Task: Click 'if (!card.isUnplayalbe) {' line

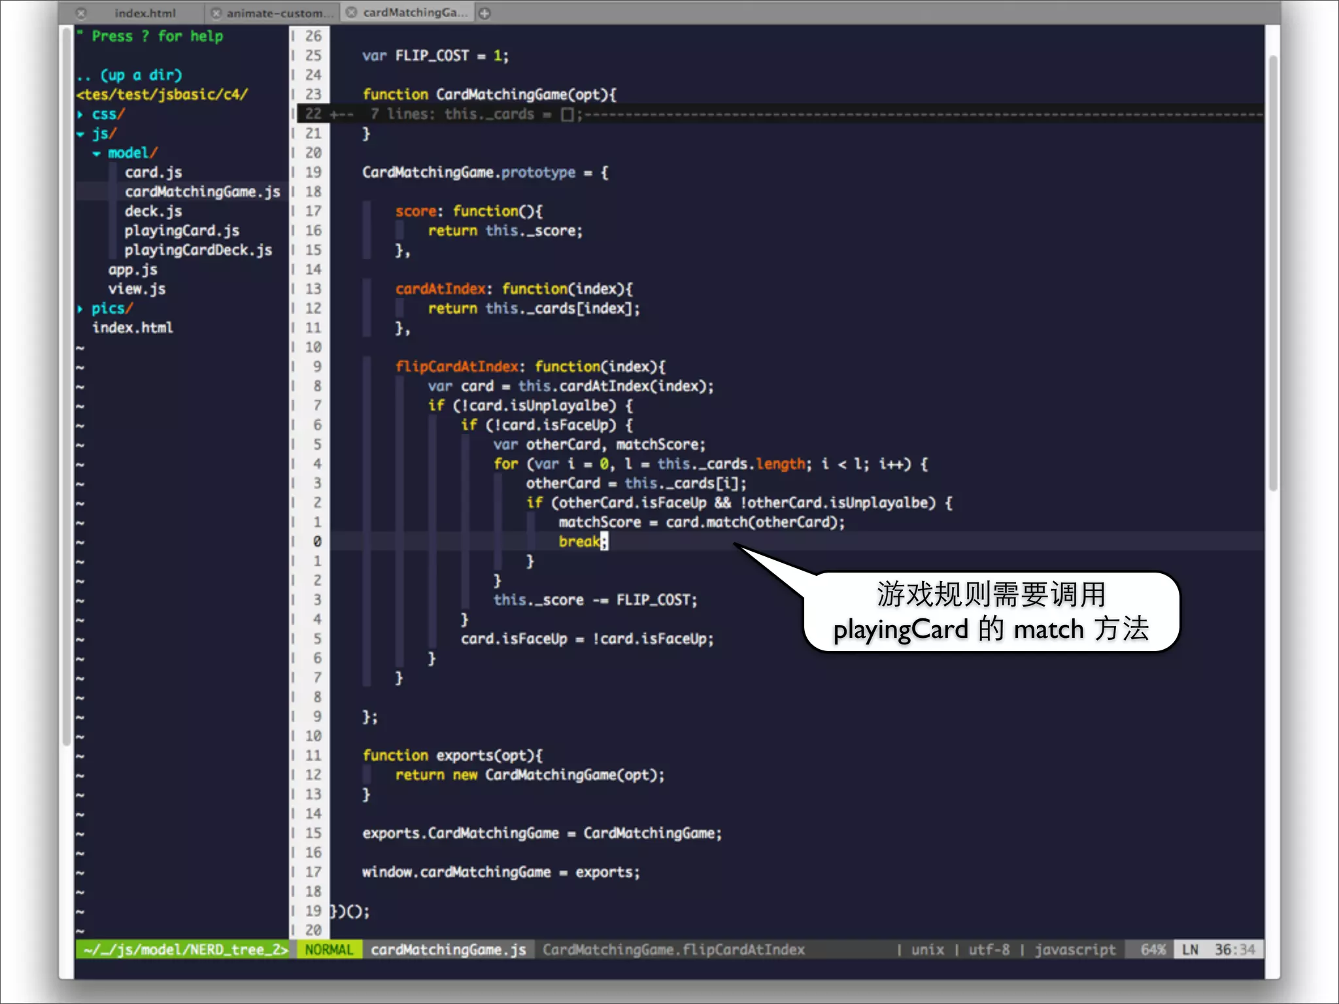Action: click(530, 406)
